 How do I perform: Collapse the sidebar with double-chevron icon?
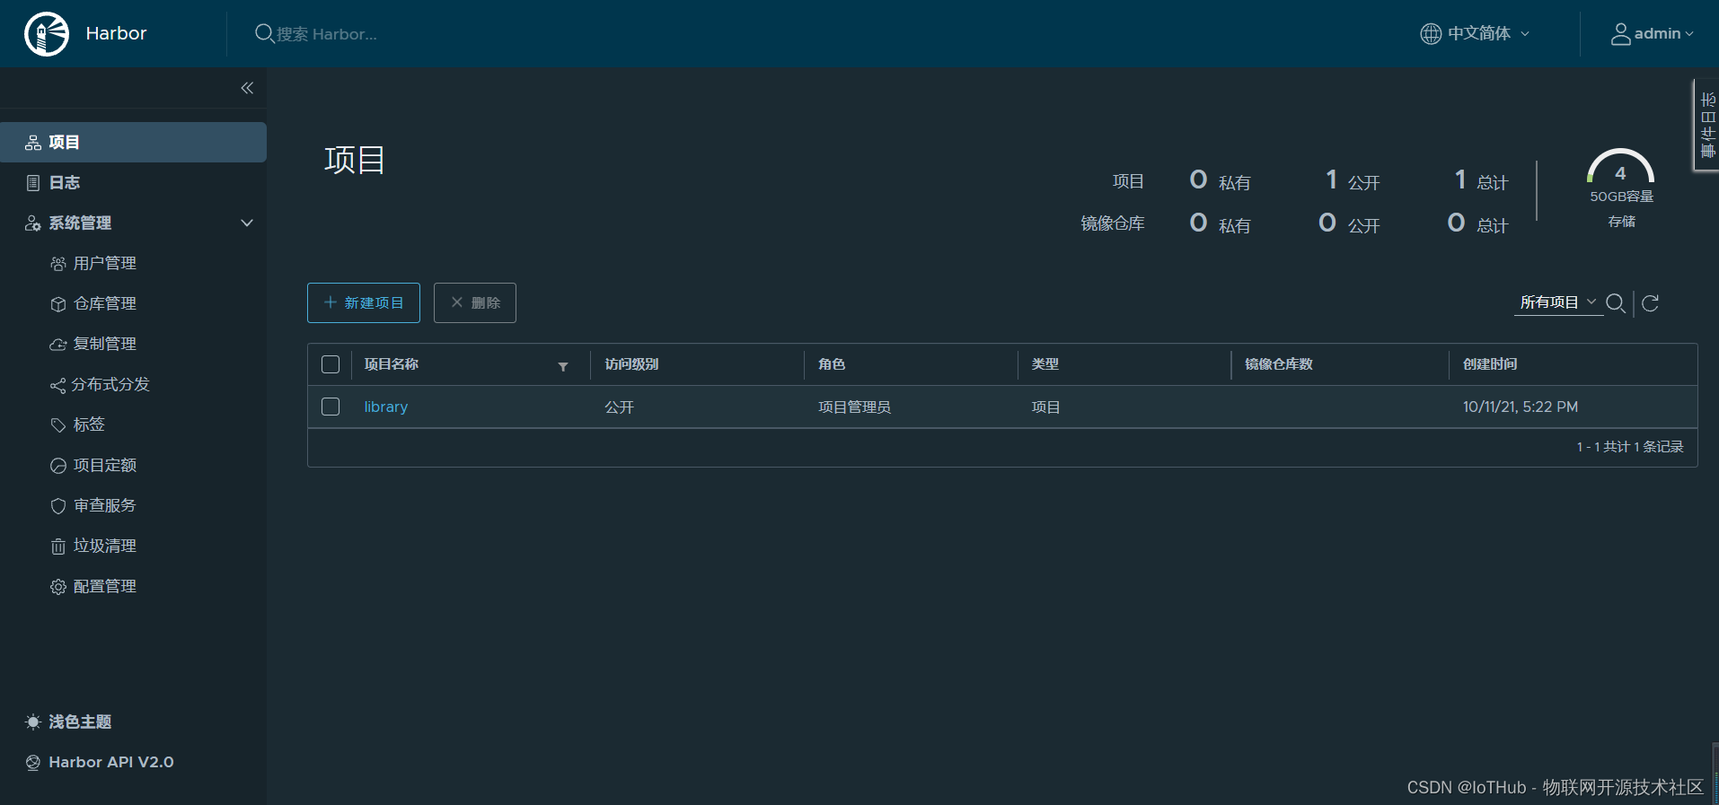point(247,88)
